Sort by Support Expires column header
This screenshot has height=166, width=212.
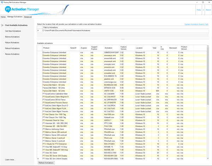pyautogui.click(x=97, y=48)
